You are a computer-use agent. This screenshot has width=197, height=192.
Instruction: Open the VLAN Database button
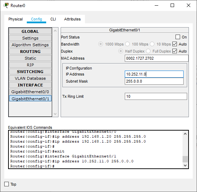tap(30, 78)
